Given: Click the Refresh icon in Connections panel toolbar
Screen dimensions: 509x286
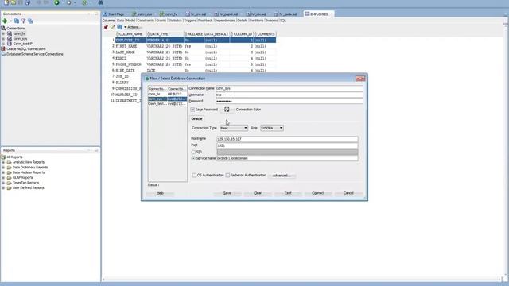Looking at the screenshot, I should pos(17,21).
